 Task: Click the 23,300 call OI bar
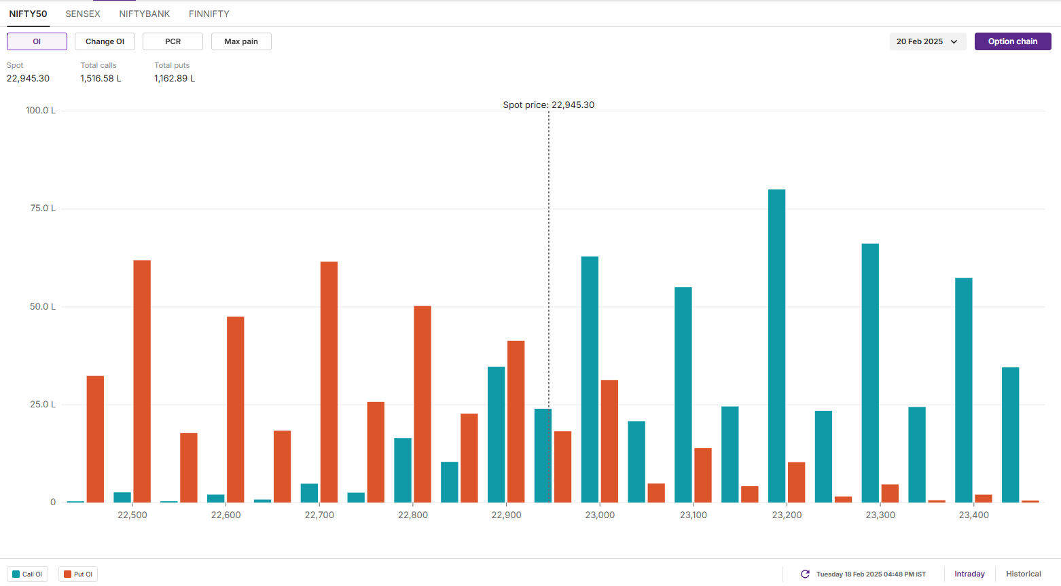click(x=870, y=373)
